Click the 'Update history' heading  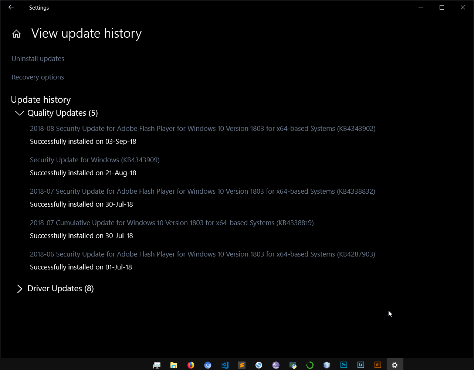pyautogui.click(x=41, y=99)
